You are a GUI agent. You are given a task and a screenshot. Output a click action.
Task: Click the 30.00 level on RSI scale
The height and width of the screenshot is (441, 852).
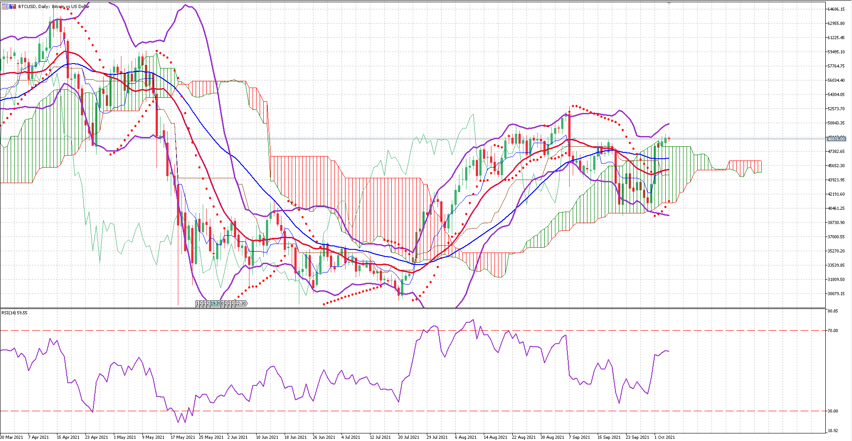click(833, 411)
